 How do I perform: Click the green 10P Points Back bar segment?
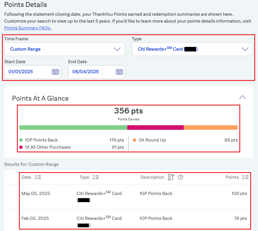(x=73, y=128)
